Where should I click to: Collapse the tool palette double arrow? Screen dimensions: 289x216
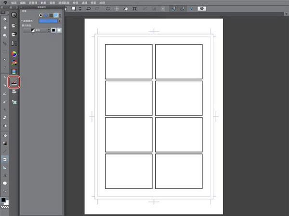(1, 7)
